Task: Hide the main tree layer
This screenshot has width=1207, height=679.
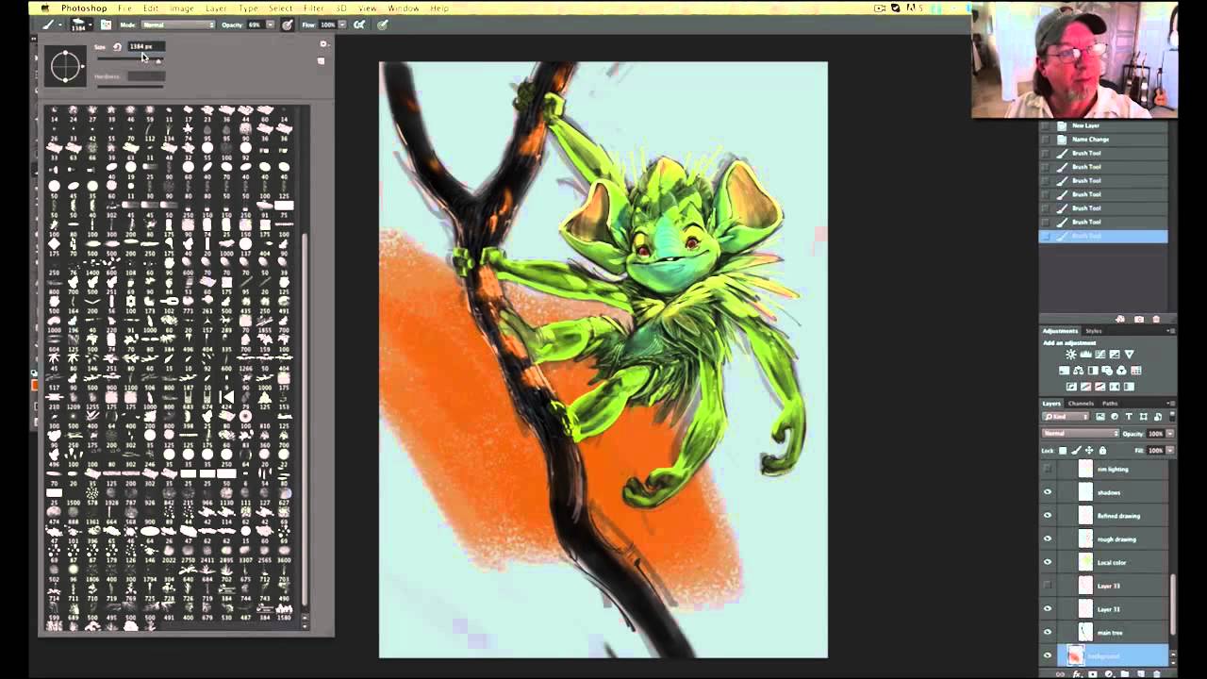Action: 1047,633
